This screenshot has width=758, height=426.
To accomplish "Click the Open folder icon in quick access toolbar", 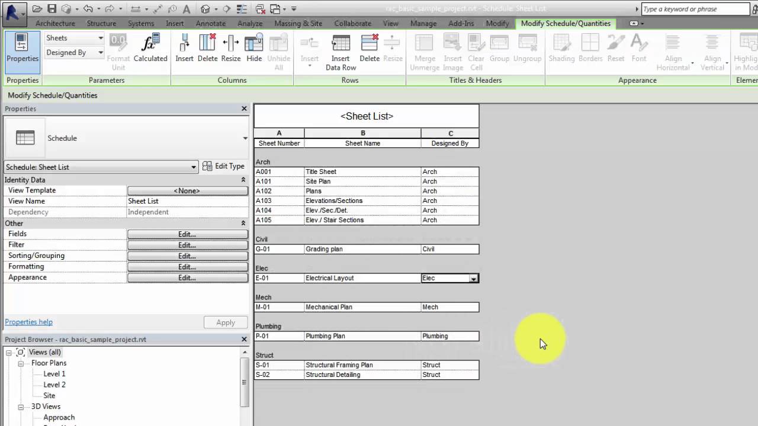I will [37, 9].
